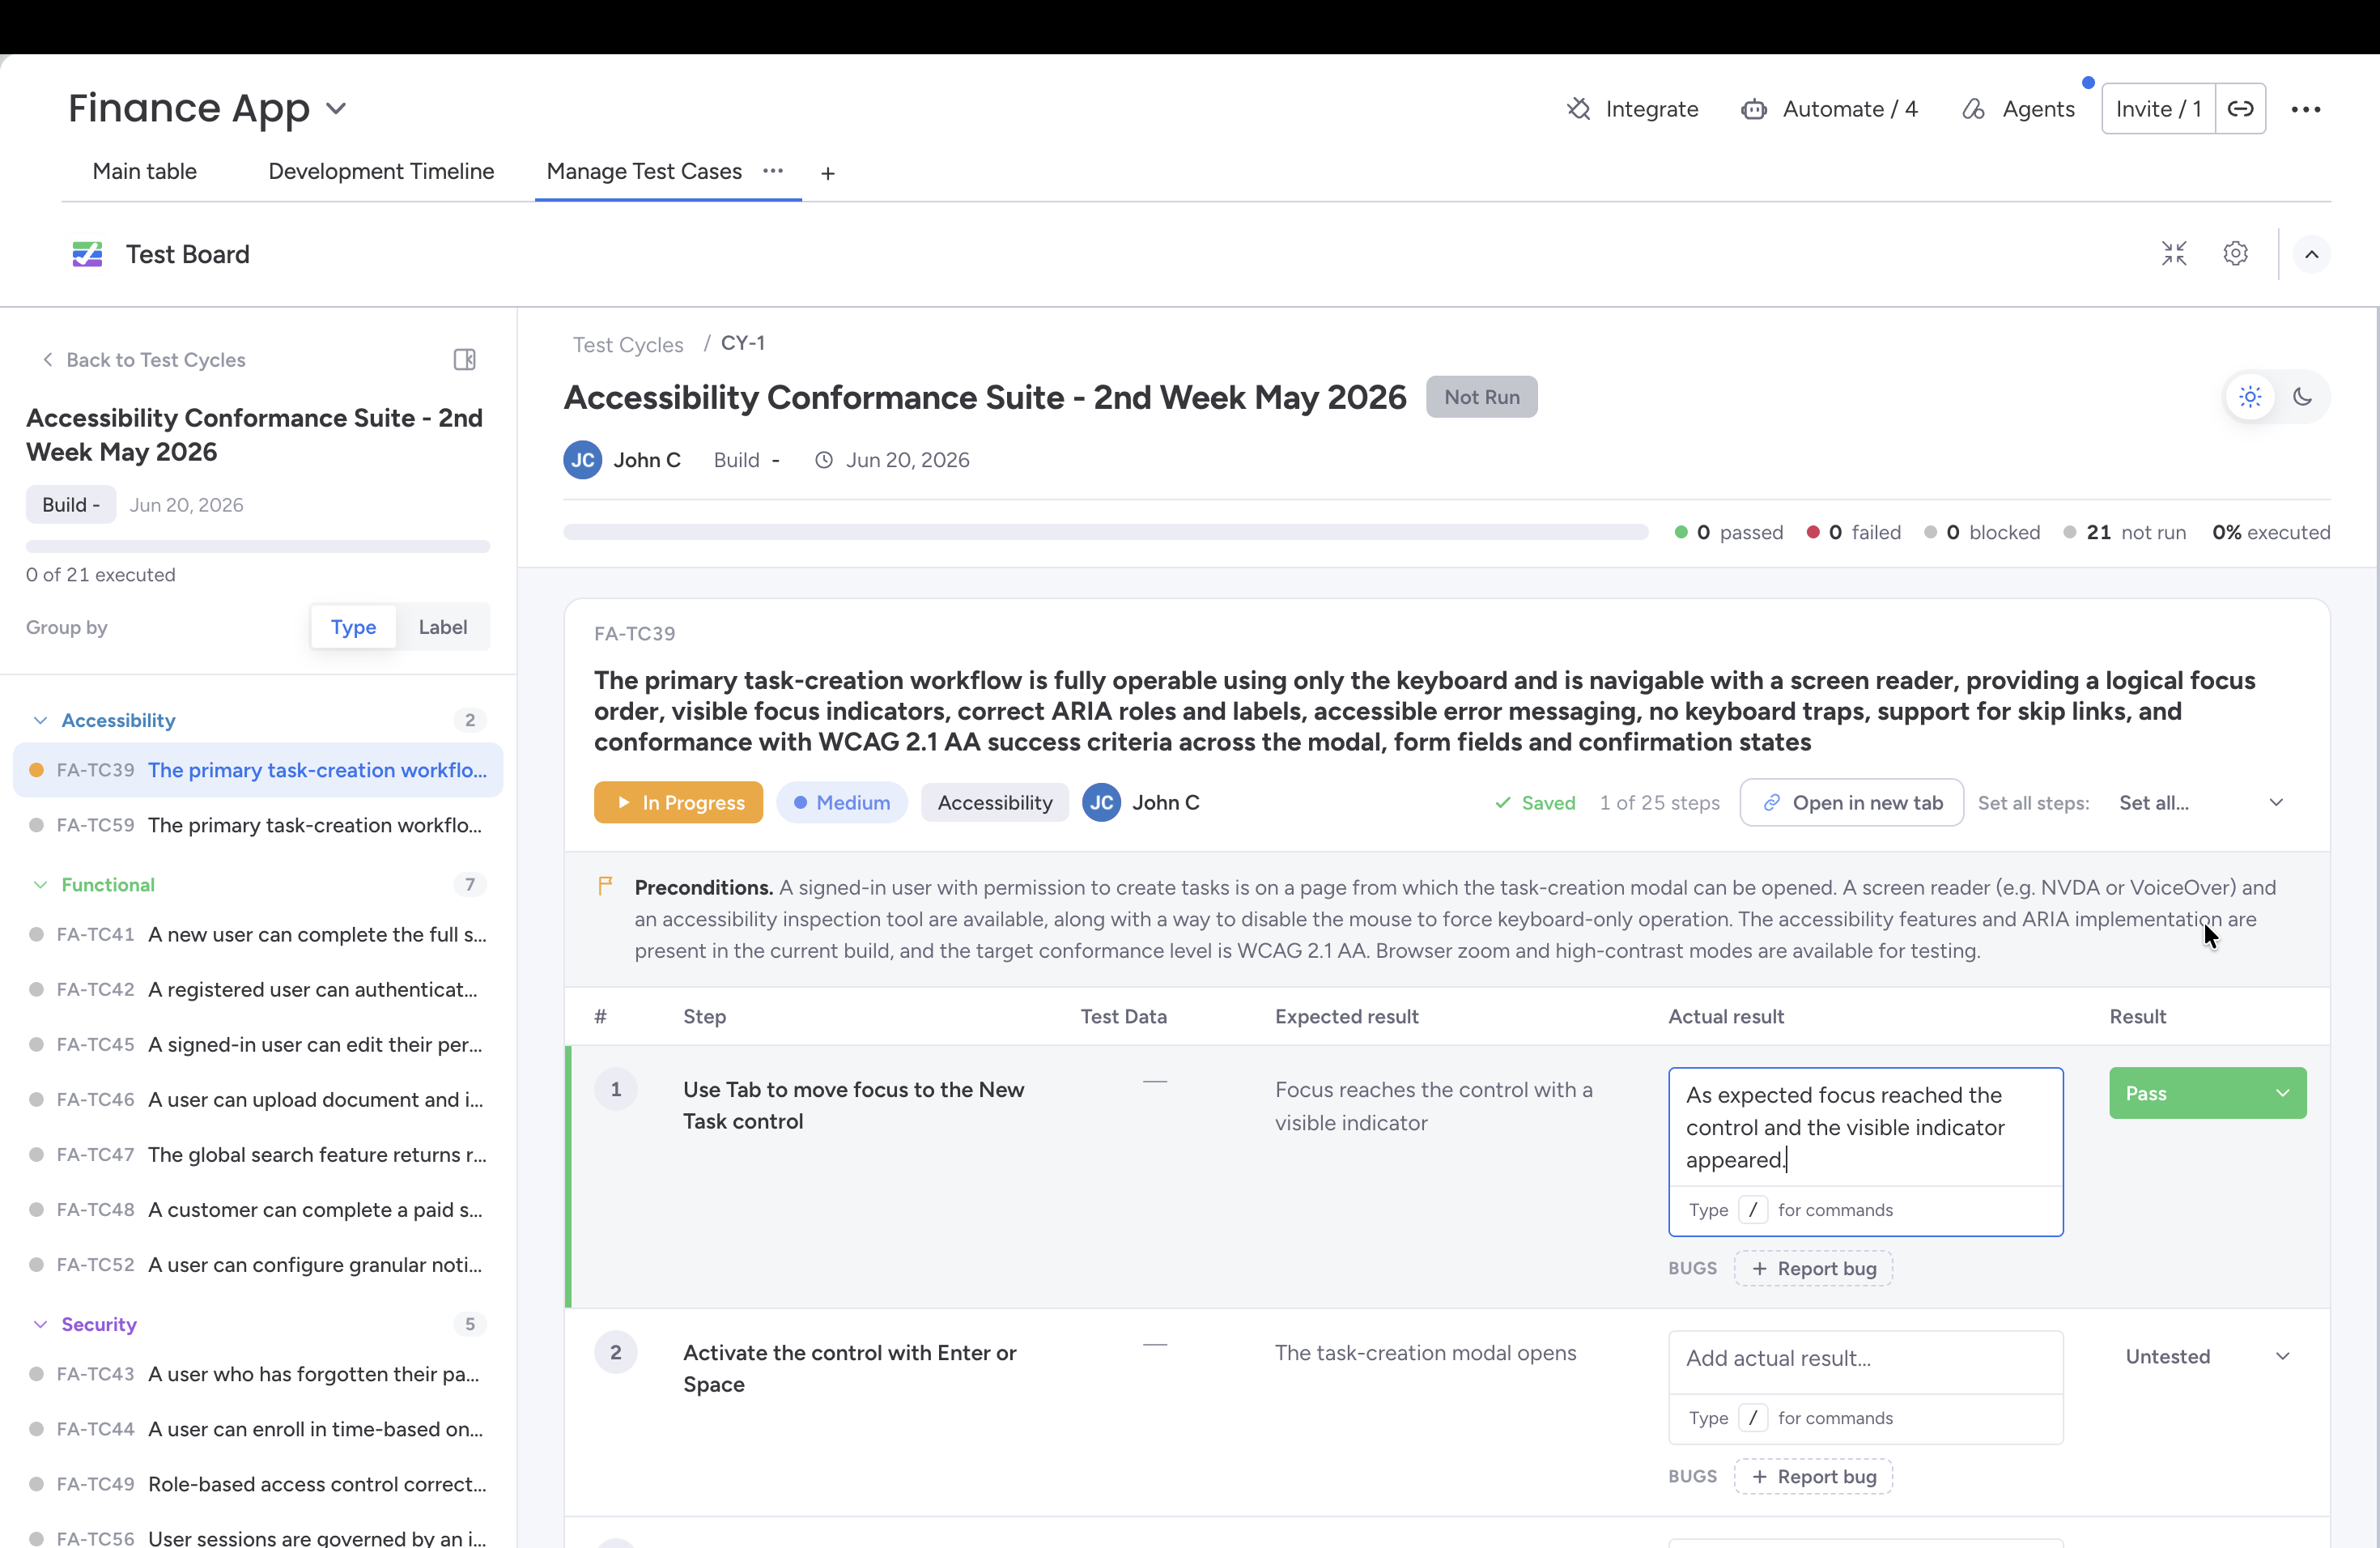This screenshot has width=2380, height=1548.
Task: Change step 1 Pass result dropdown
Action: pos(2207,1093)
